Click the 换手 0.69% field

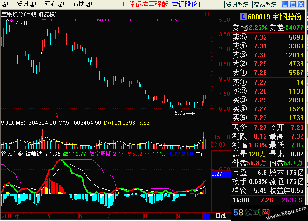point(250,181)
